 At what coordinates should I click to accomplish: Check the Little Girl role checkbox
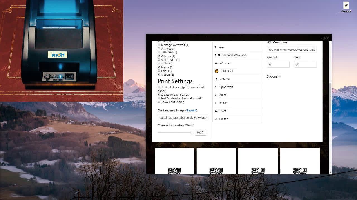click(159, 52)
